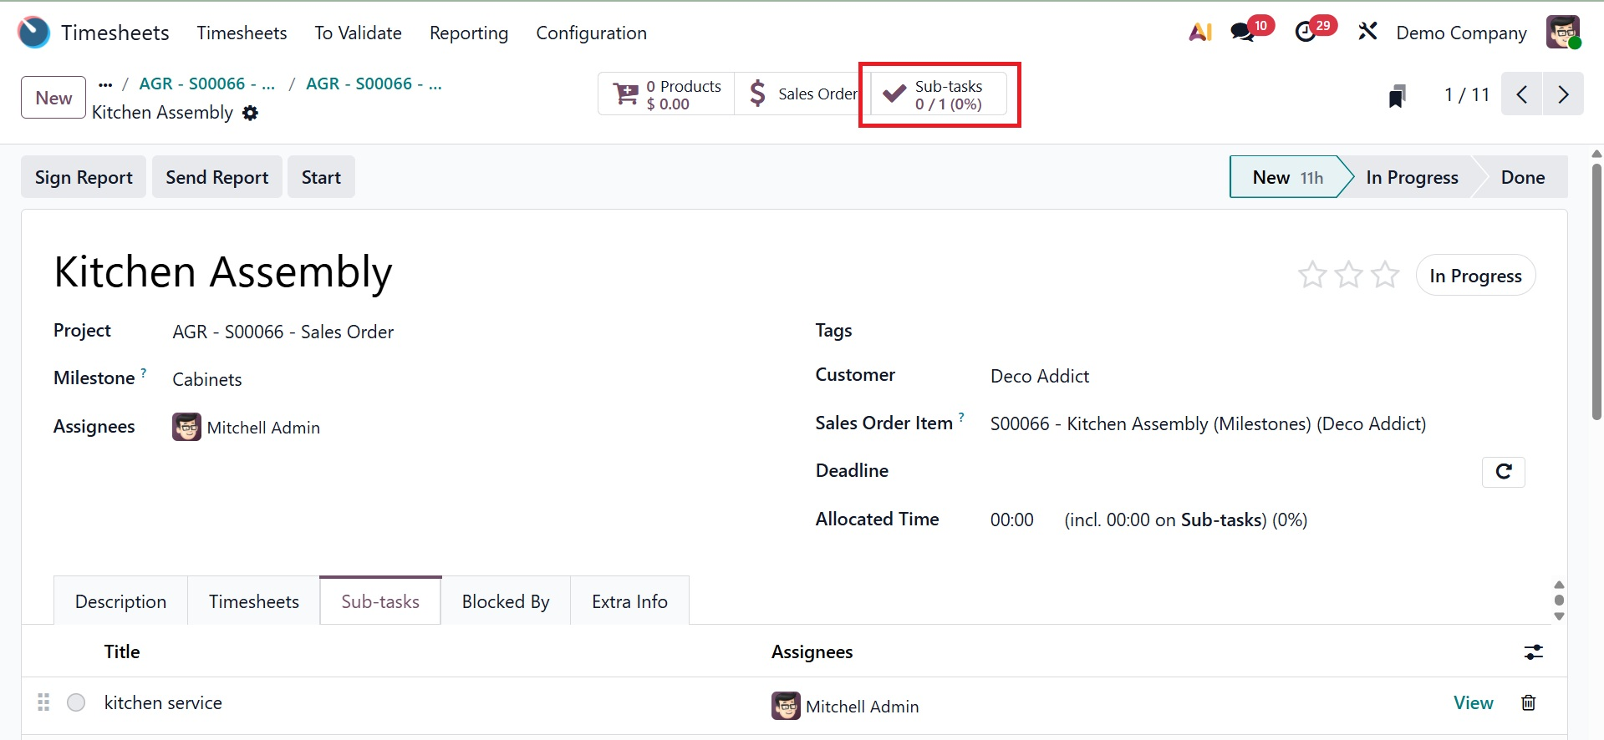
Task: Open the AI assistant icon
Action: pyautogui.click(x=1200, y=33)
